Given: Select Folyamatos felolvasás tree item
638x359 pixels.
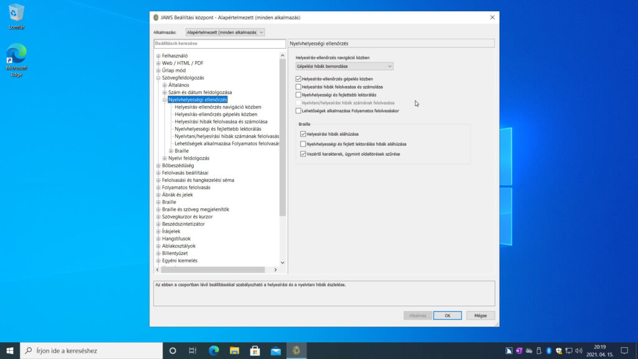Looking at the screenshot, I should [186, 188].
